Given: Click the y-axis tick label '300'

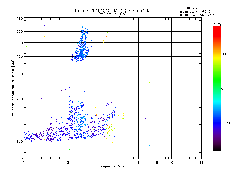Looking at the screenshot, I should [x=20, y=74].
